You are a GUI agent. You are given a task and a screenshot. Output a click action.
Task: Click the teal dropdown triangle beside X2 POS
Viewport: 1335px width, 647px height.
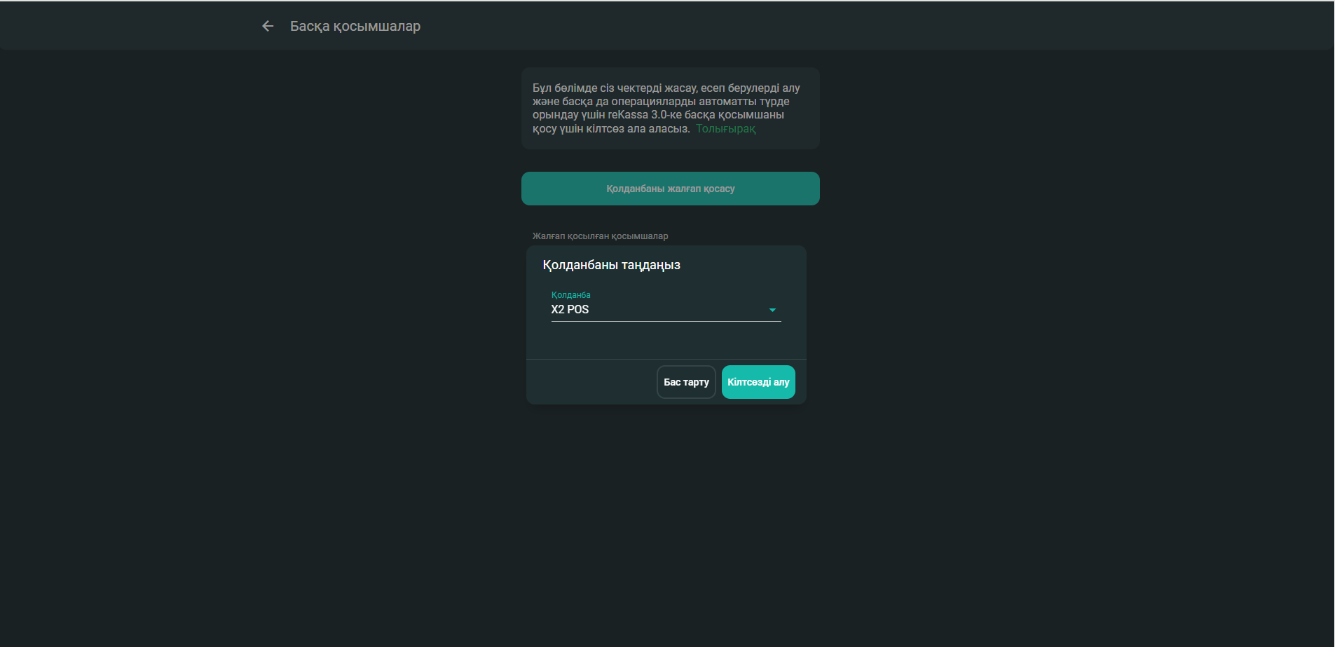772,310
